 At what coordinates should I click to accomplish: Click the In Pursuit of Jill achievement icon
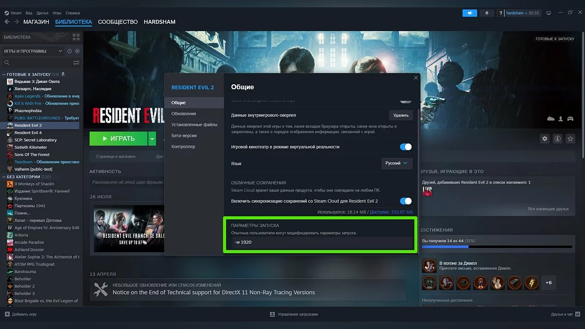coord(429,266)
